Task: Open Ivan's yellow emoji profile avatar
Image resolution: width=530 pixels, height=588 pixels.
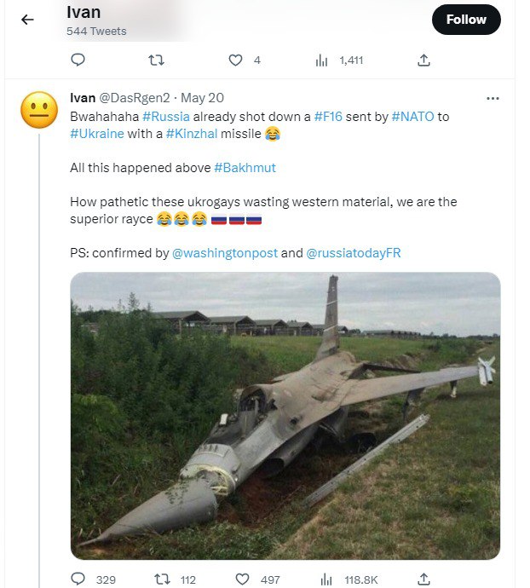Action: point(38,112)
